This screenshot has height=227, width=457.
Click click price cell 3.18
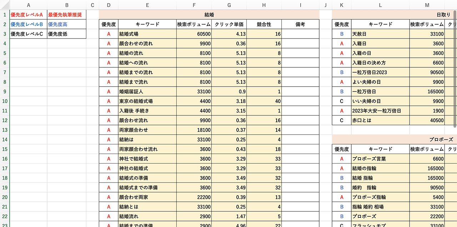tap(229, 101)
